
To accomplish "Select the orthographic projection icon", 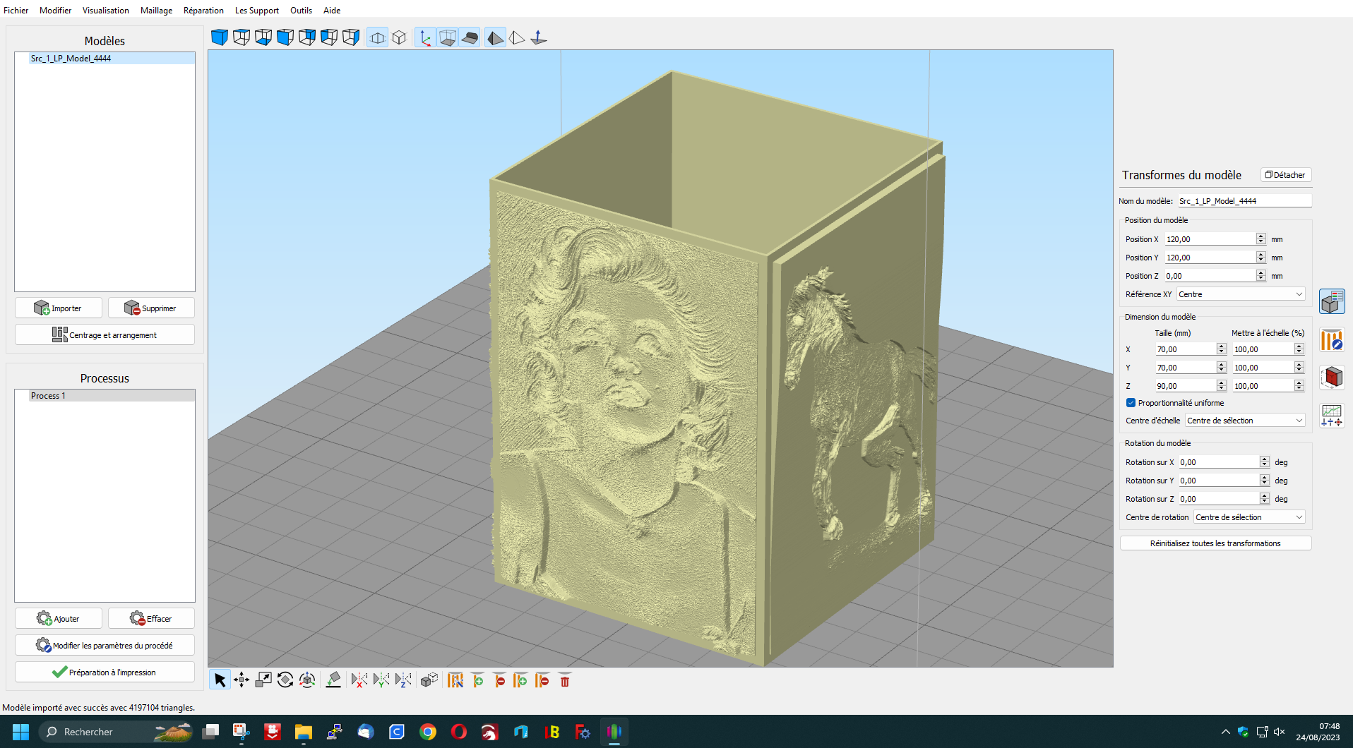I will click(399, 37).
